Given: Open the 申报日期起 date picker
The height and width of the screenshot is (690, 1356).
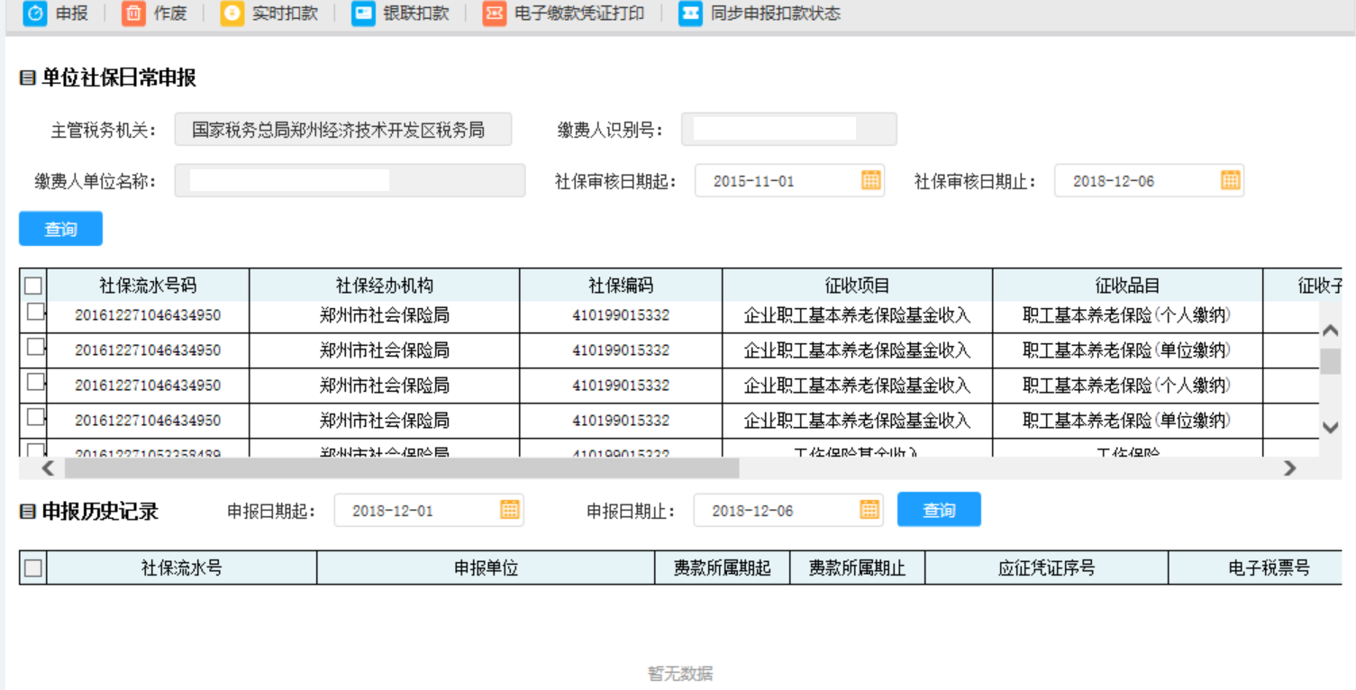Looking at the screenshot, I should (x=509, y=510).
